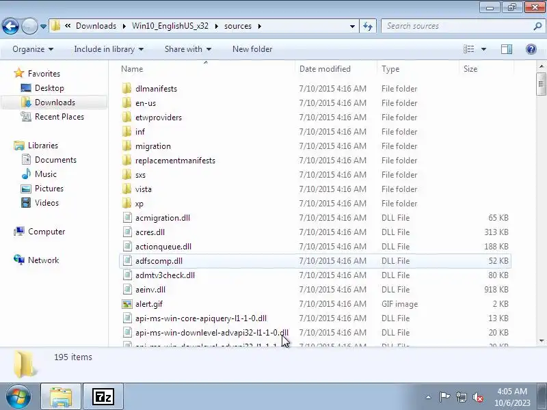Select the en-us folder icon
The height and width of the screenshot is (410, 547).
pos(127,103)
